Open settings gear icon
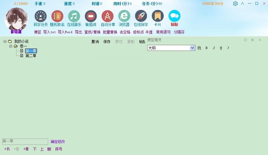This screenshot has height=155, width=268. 235,4
